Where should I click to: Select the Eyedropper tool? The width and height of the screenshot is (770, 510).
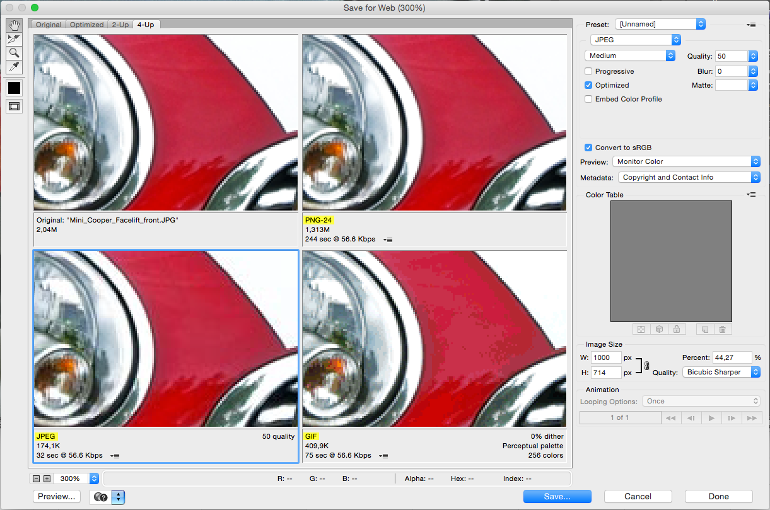click(14, 67)
